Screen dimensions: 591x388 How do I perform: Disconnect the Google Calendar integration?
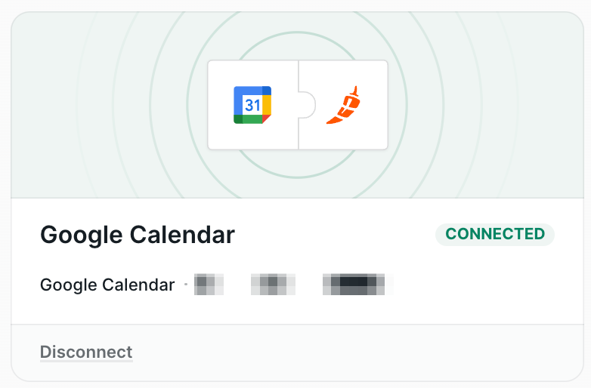(86, 353)
